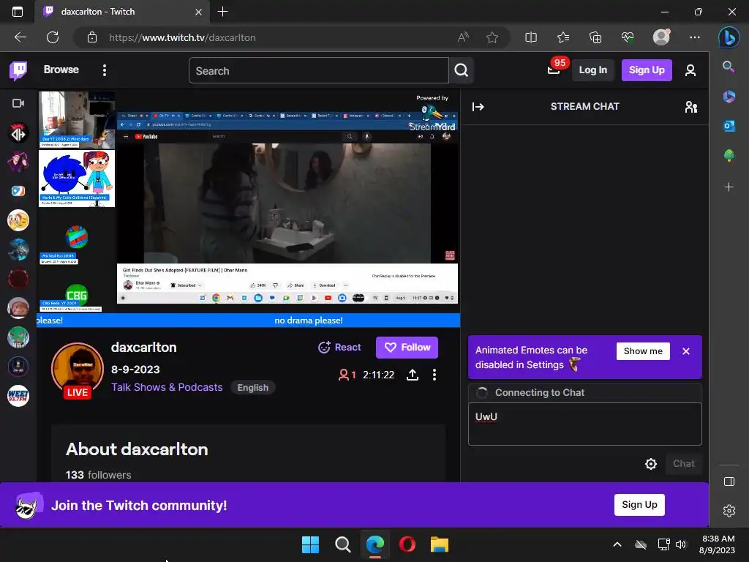Click the address bar URL

click(182, 37)
